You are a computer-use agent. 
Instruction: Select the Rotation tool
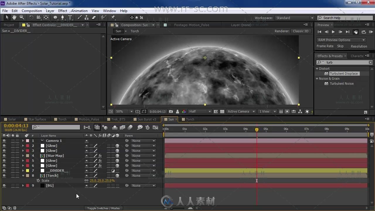[31, 18]
